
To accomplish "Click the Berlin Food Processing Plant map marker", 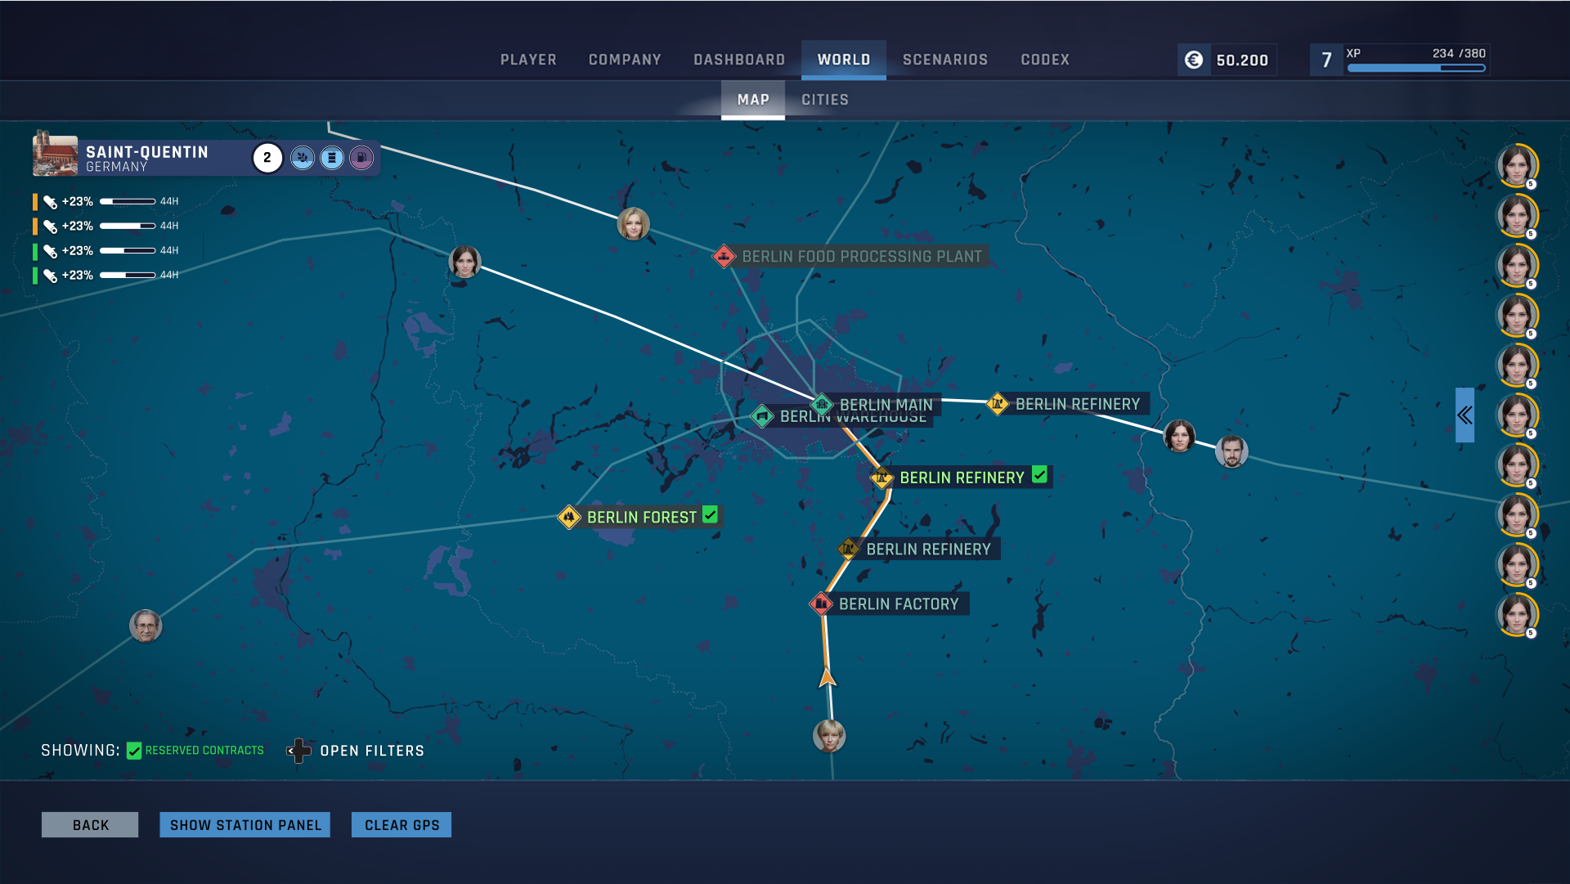I will pos(724,257).
